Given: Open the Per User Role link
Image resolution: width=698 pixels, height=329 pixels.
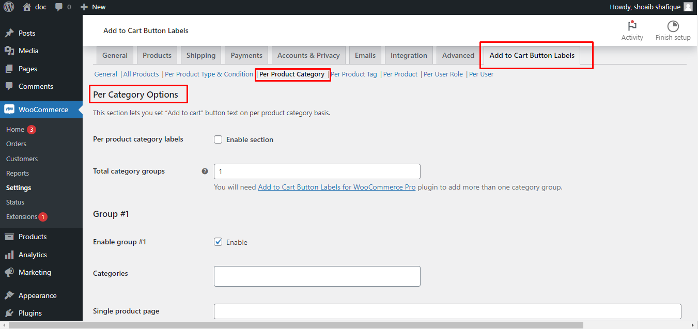Looking at the screenshot, I should pyautogui.click(x=443, y=74).
